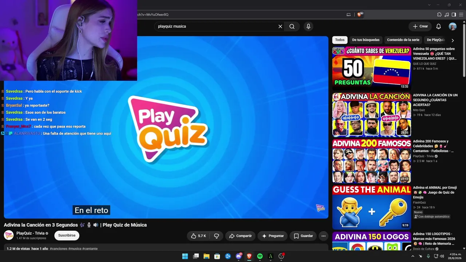Viewport: 466px width, 262px height.
Task: Open the 'QUE LO QUE QUIZ' channel name
Action: click(424, 64)
